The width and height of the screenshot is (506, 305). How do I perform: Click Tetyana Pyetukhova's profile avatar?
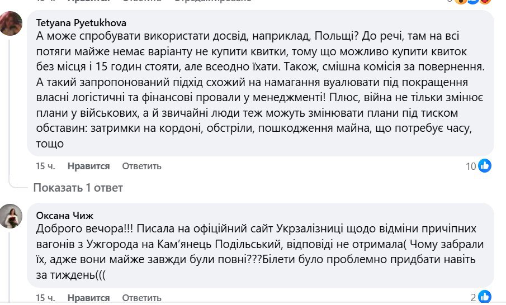point(11,24)
